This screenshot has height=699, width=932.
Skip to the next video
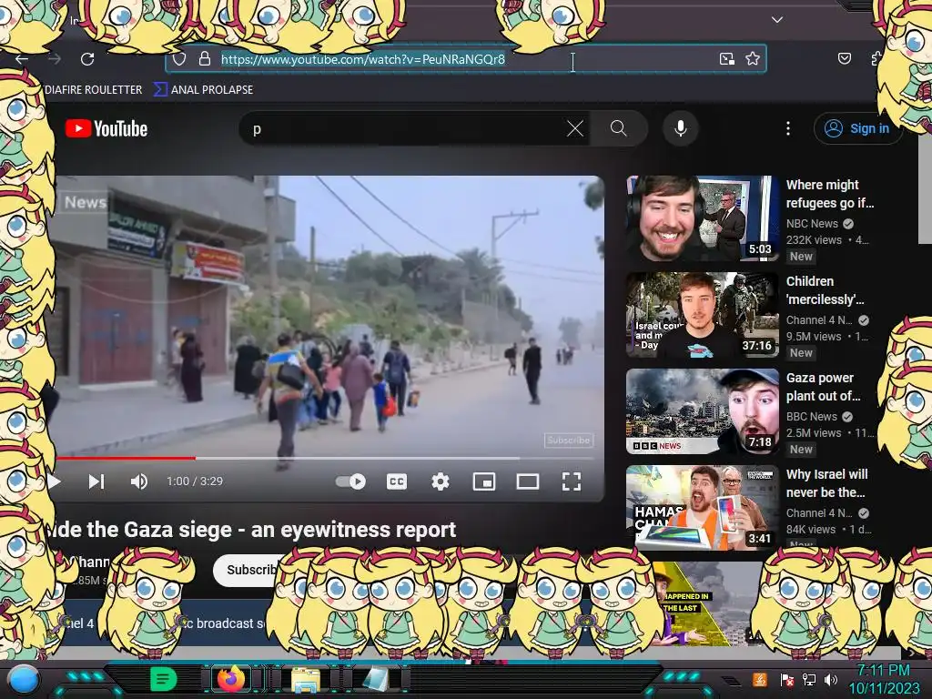click(96, 481)
